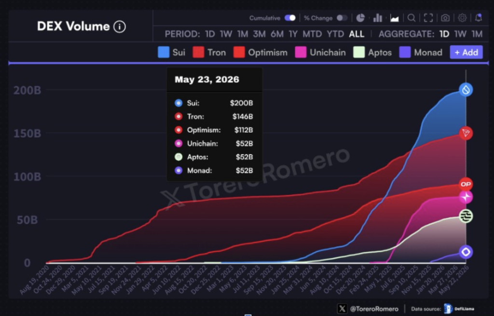Set aggregate to 1M
Image resolution: width=494 pixels, height=316 pixels.
point(477,34)
